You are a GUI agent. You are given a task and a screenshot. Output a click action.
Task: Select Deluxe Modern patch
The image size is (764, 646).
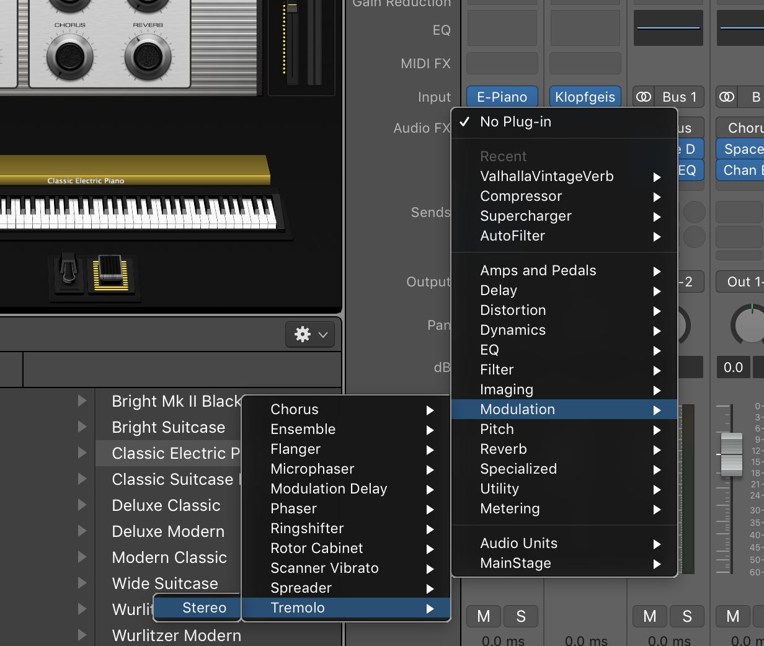click(x=169, y=531)
